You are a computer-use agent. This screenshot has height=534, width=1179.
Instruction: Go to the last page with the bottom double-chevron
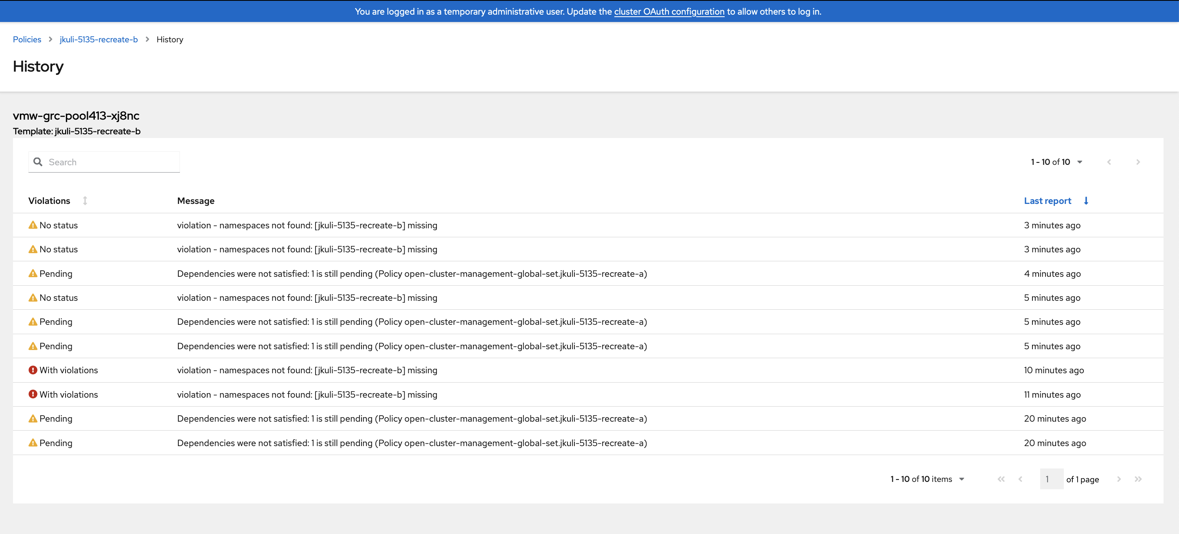1138,479
